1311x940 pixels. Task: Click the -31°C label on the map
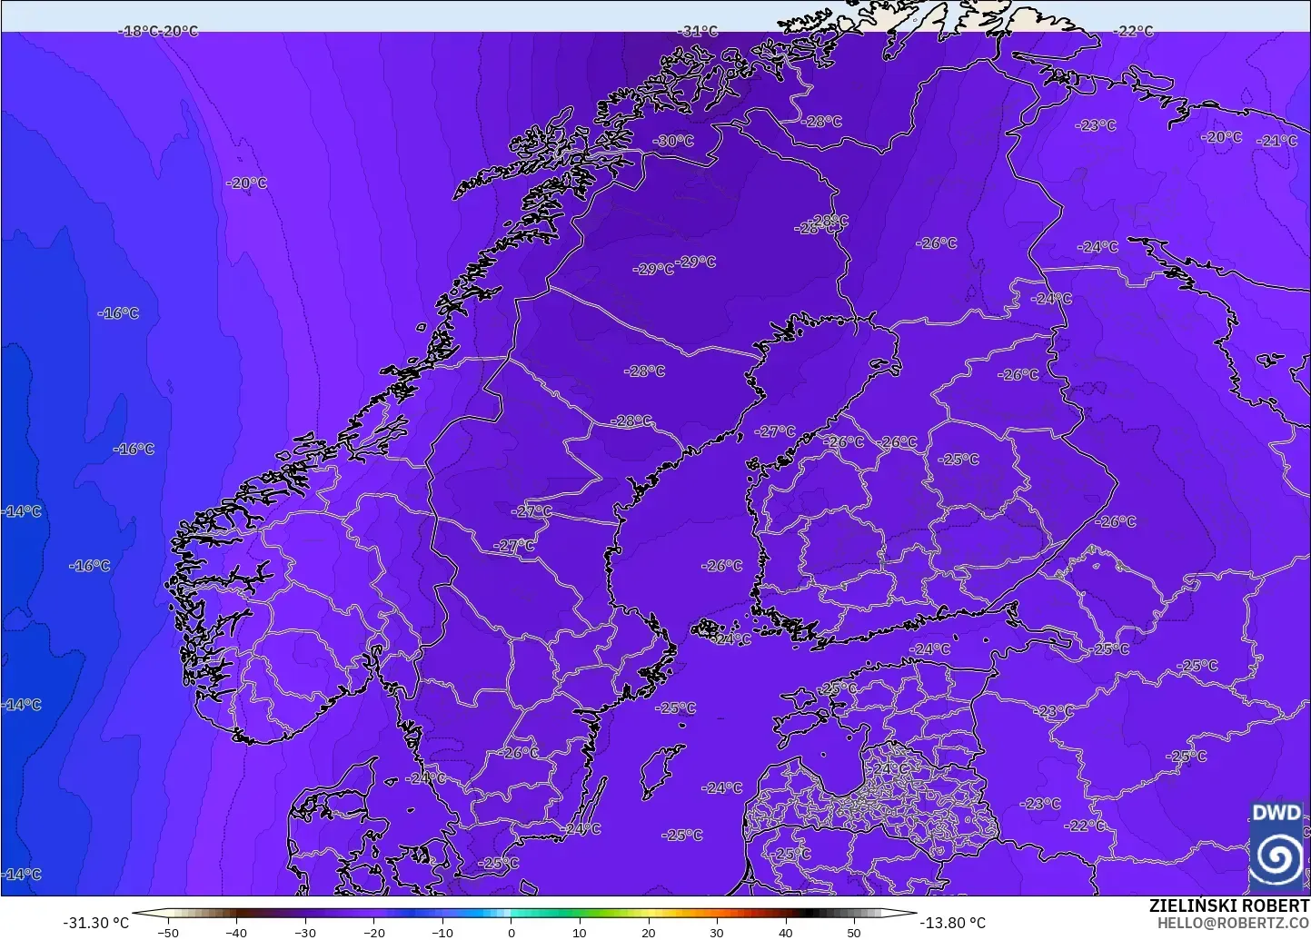(x=697, y=31)
